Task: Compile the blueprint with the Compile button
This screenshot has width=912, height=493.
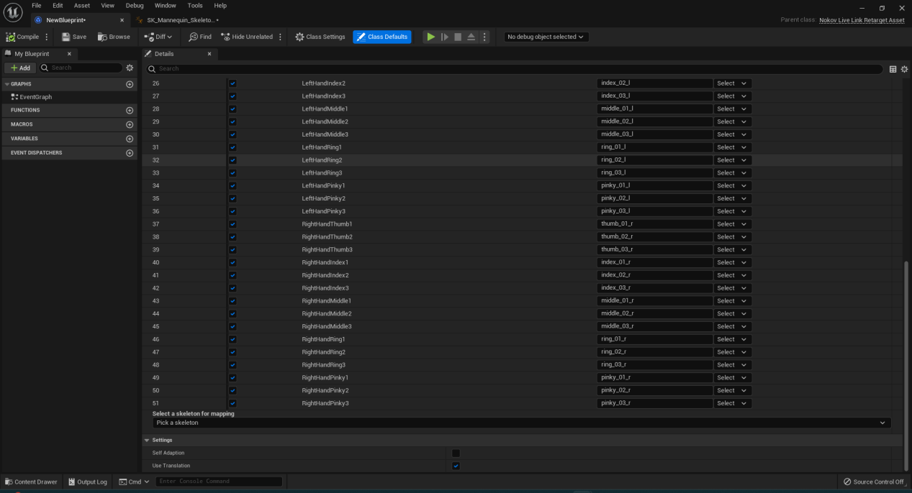Action: click(22, 37)
